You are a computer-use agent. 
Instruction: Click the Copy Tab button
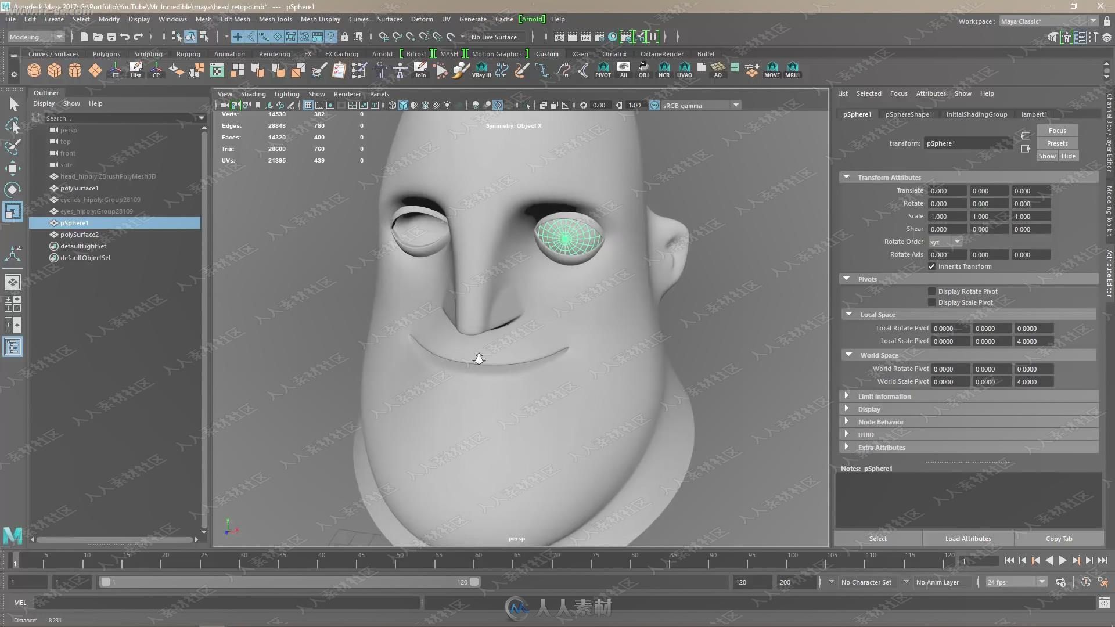1059,539
